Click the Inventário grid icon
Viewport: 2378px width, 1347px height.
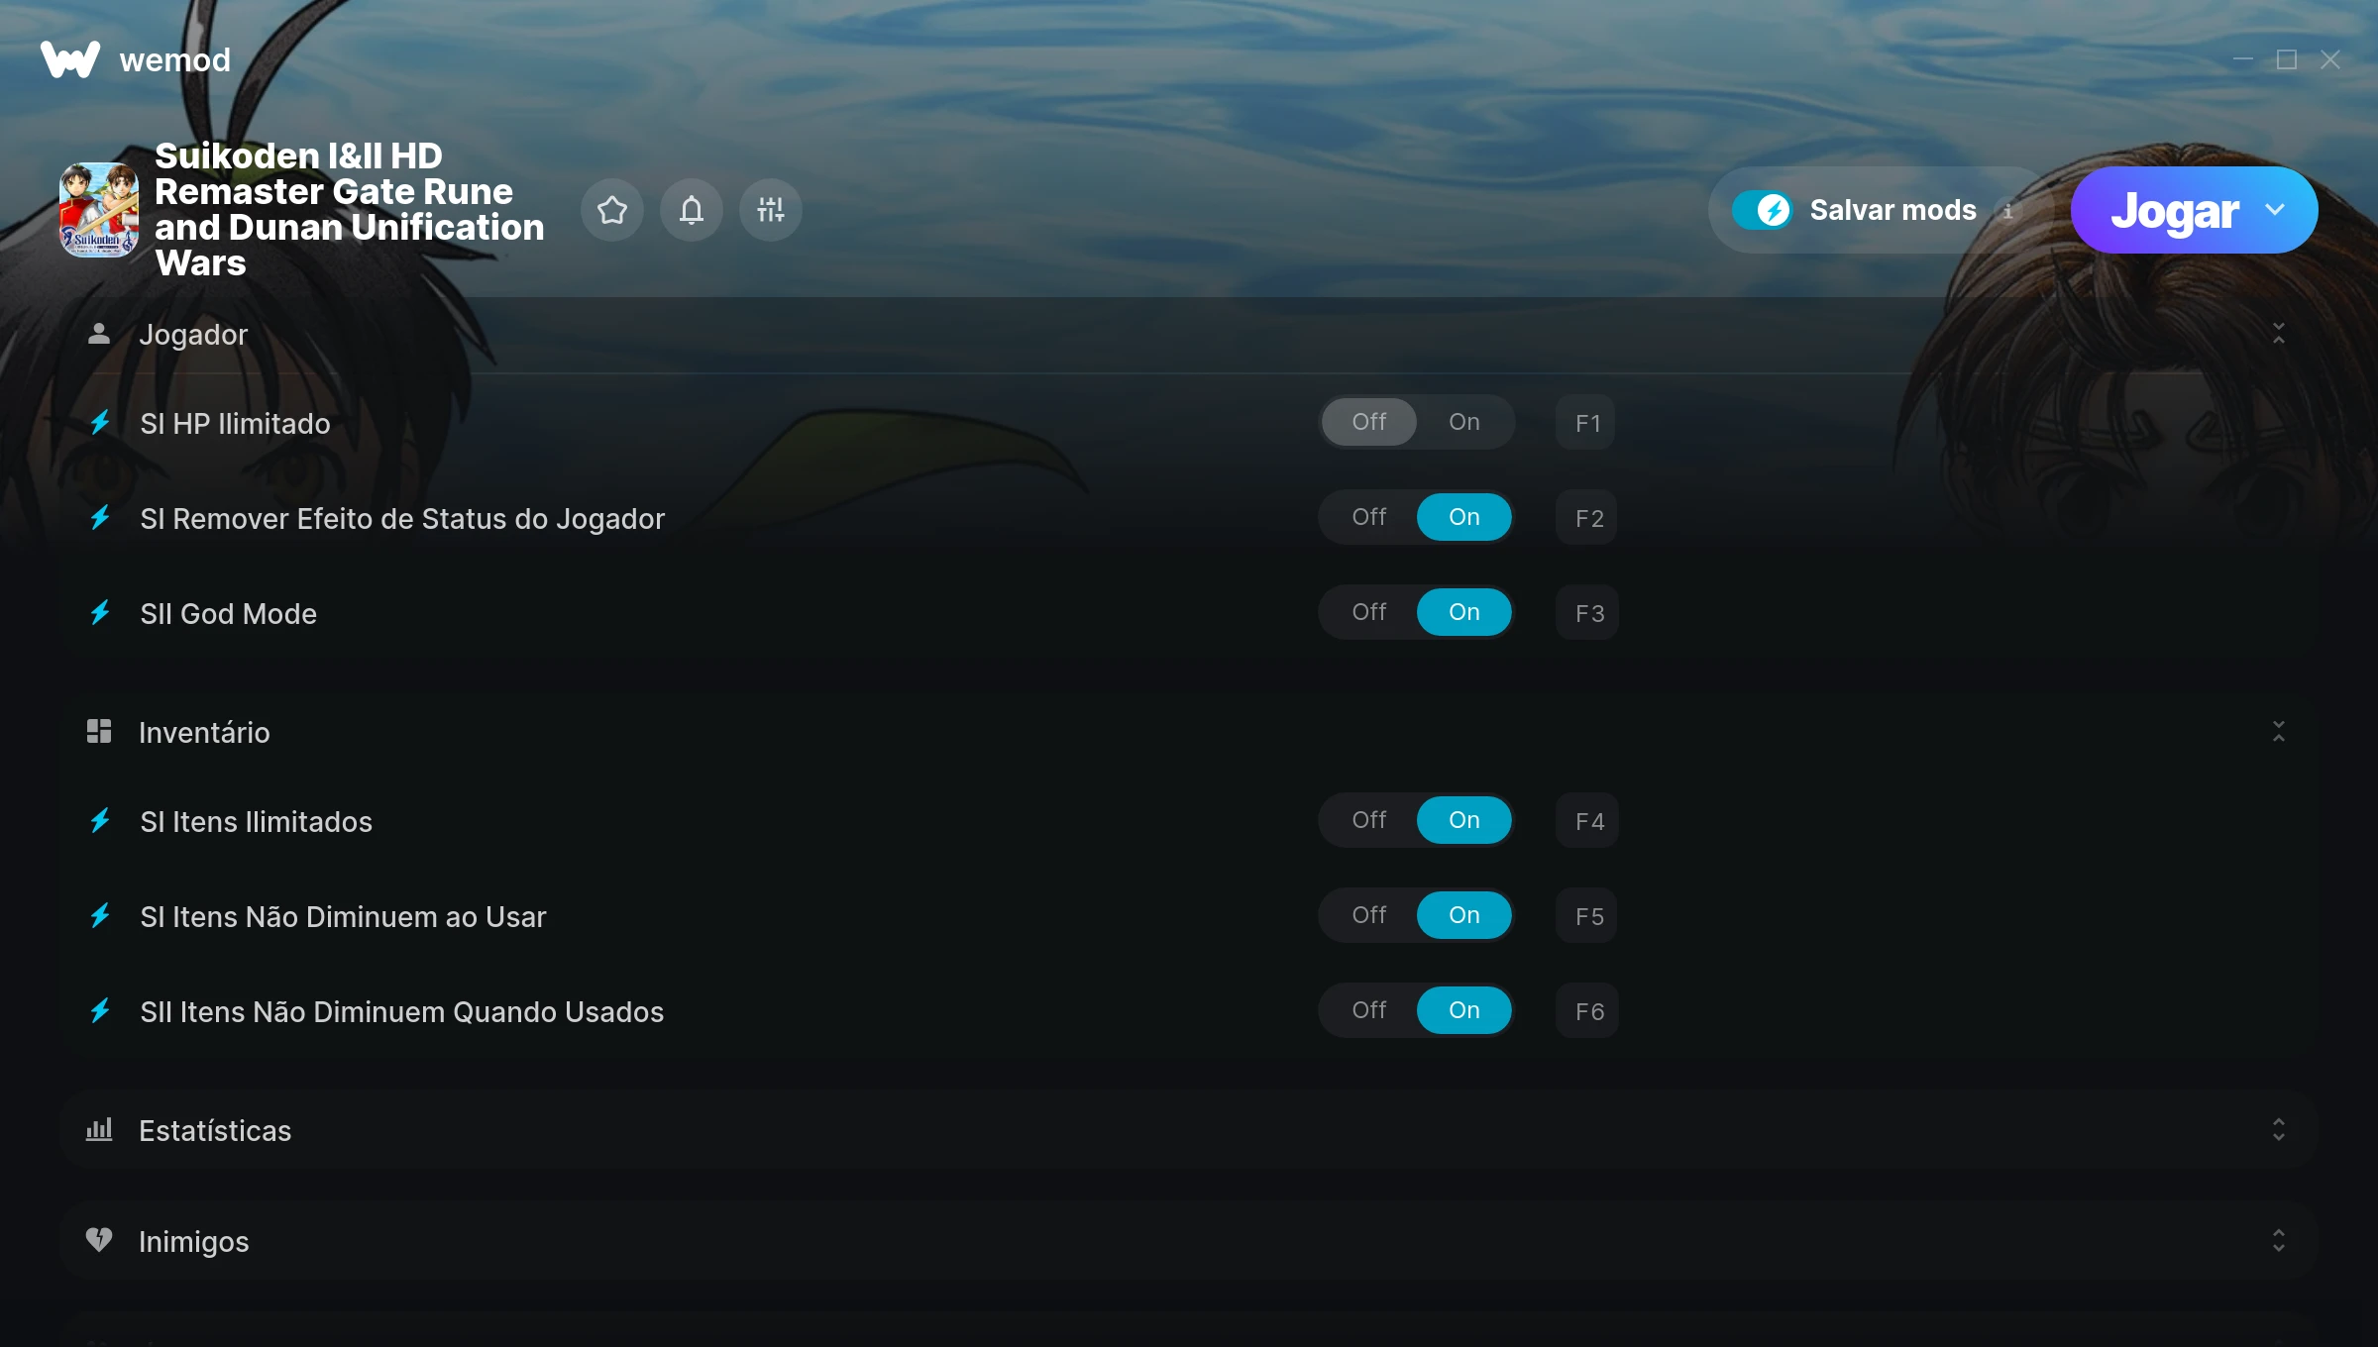pyautogui.click(x=99, y=732)
